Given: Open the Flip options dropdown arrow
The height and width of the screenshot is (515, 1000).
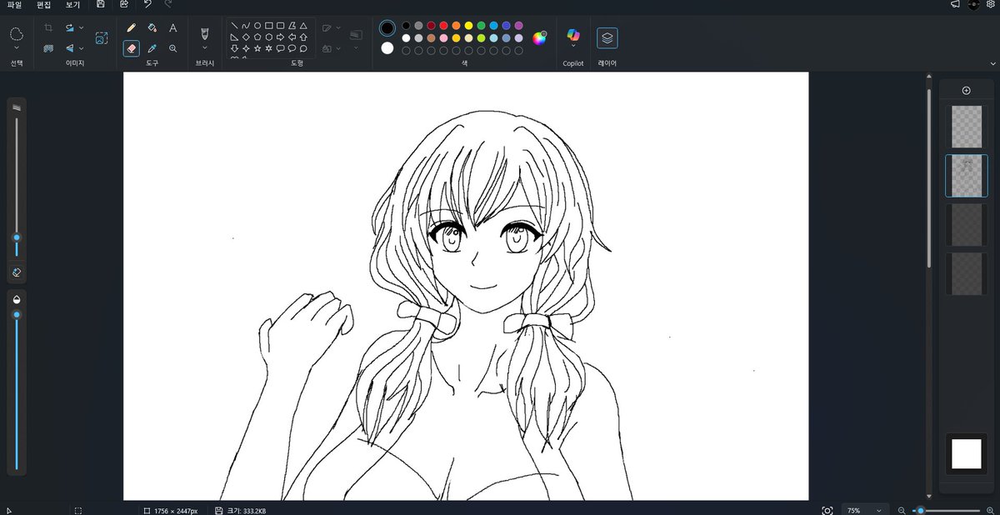Looking at the screenshot, I should pos(81,48).
